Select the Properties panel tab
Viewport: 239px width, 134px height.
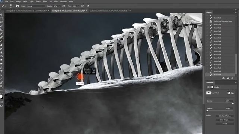click(210, 83)
